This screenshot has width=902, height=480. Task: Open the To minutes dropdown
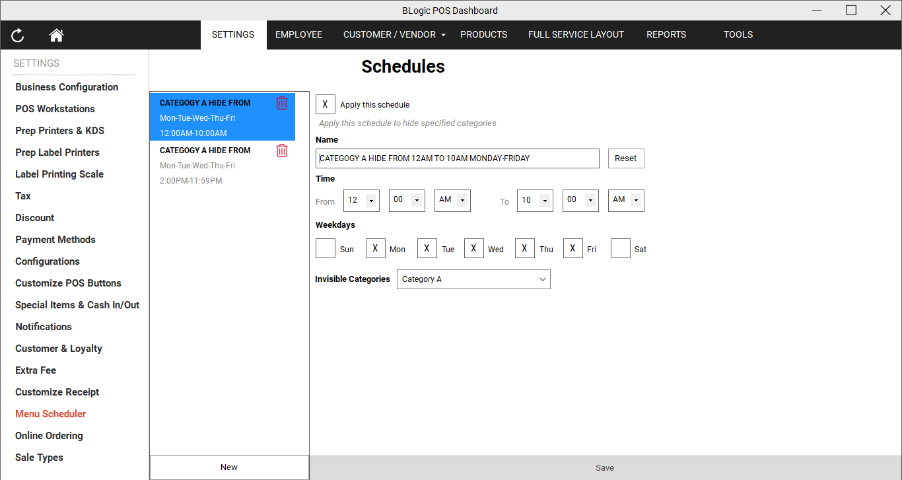(580, 201)
